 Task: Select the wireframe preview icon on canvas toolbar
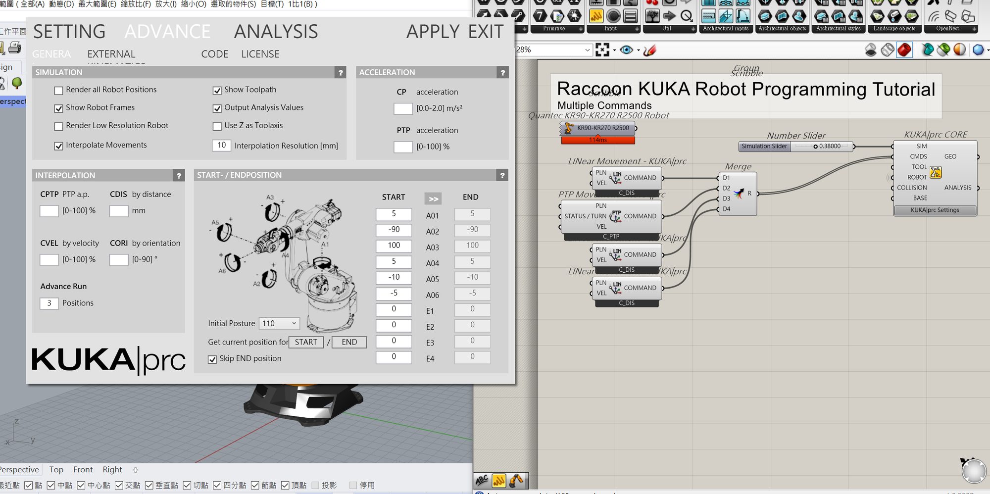[888, 49]
